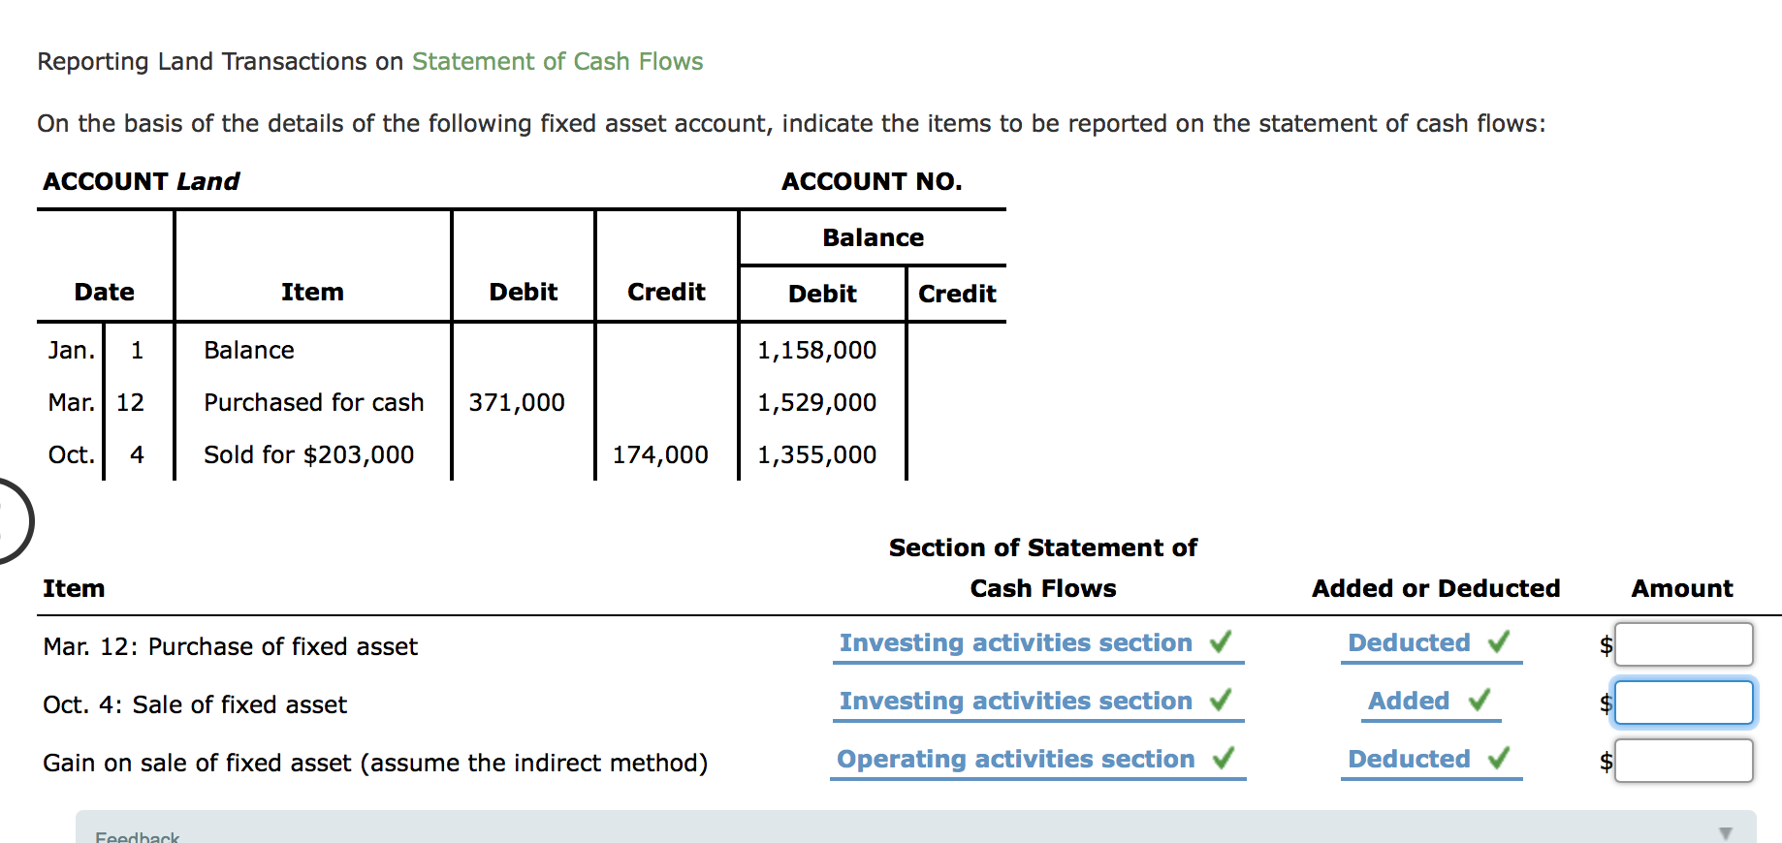1782x843 pixels.
Task: Click the partial circle icon at left edge
Action: pos(12,521)
